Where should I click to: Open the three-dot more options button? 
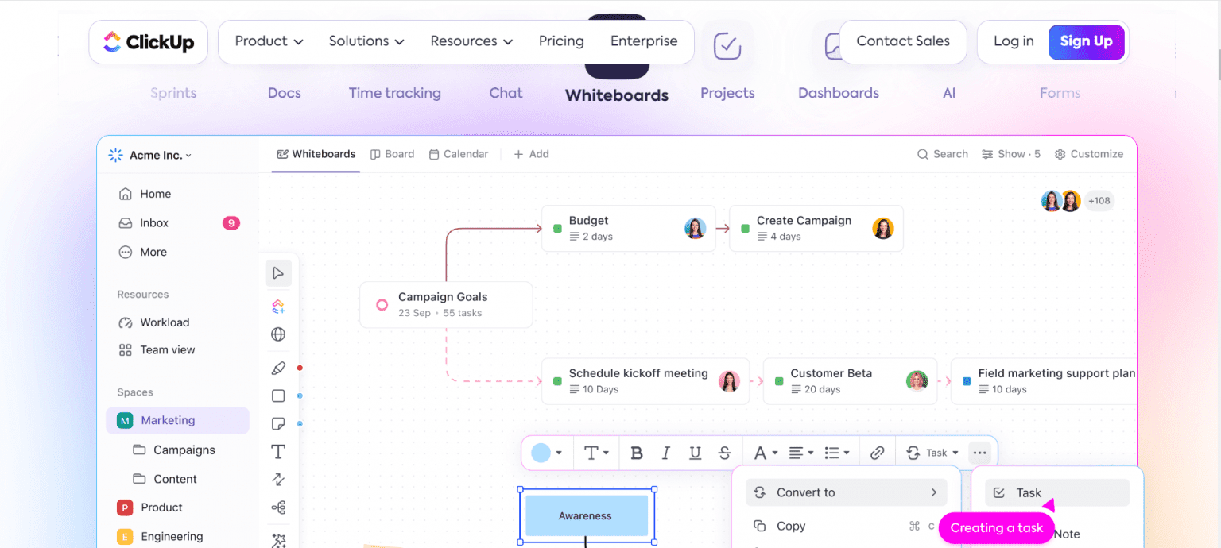tap(979, 453)
